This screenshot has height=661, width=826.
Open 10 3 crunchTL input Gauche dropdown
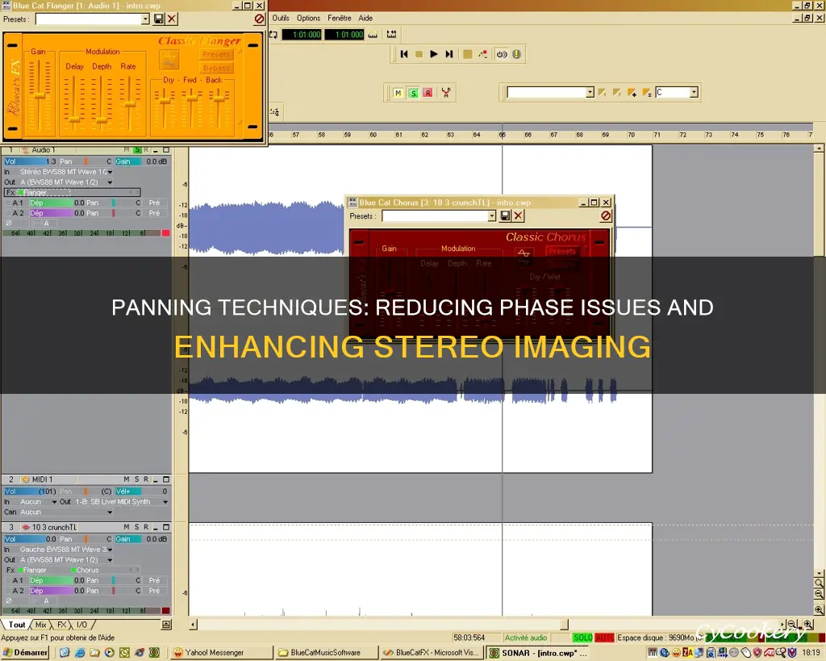pos(110,550)
